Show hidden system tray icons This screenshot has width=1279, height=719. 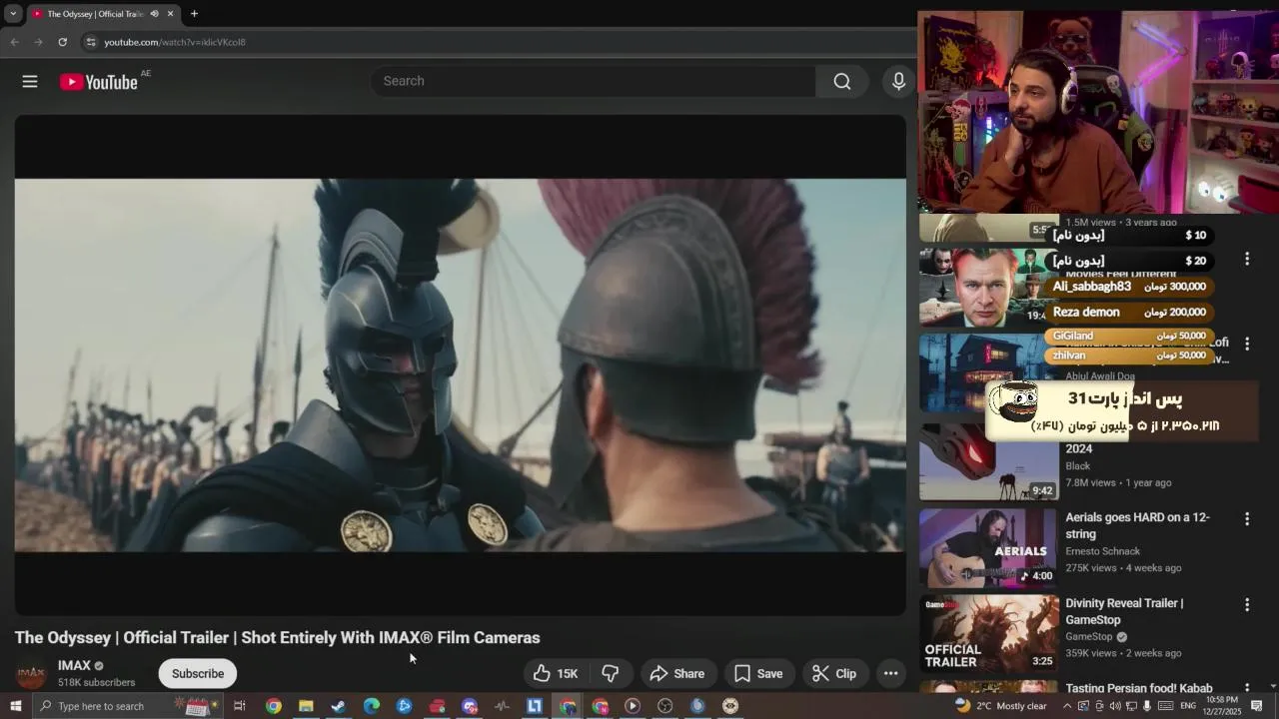point(1066,706)
